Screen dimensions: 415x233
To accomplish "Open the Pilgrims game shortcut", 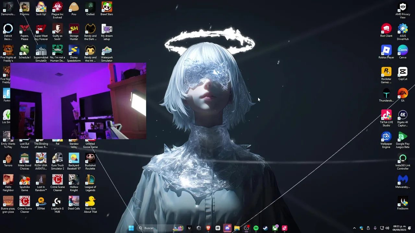I will [24, 9].
